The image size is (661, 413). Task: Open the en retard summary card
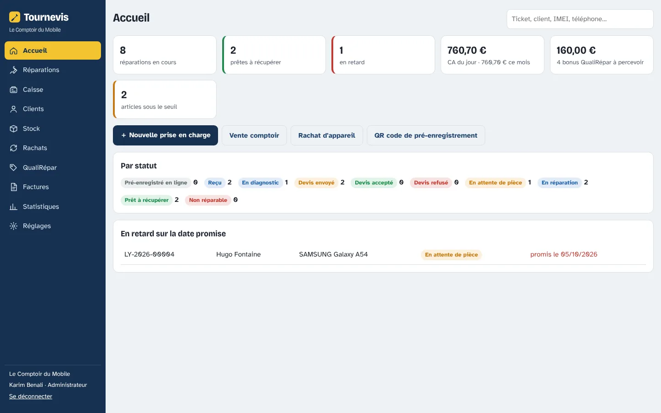coord(383,55)
